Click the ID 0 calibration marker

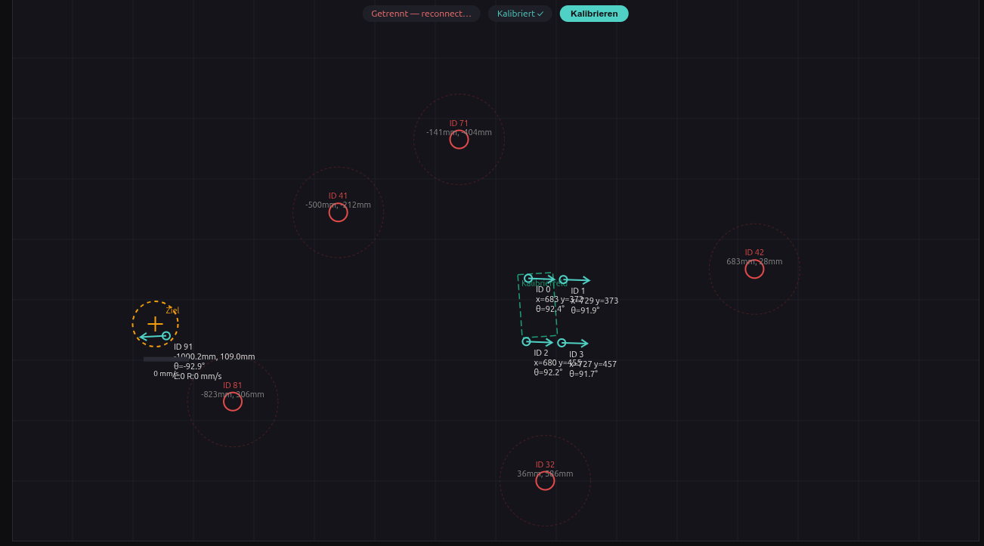pos(528,279)
